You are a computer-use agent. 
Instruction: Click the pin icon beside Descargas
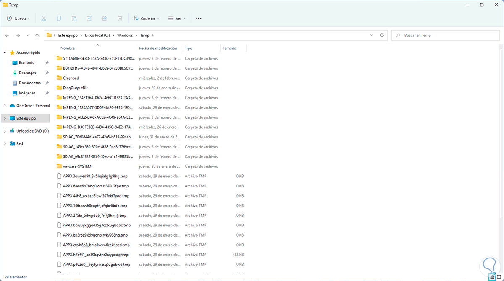47,73
